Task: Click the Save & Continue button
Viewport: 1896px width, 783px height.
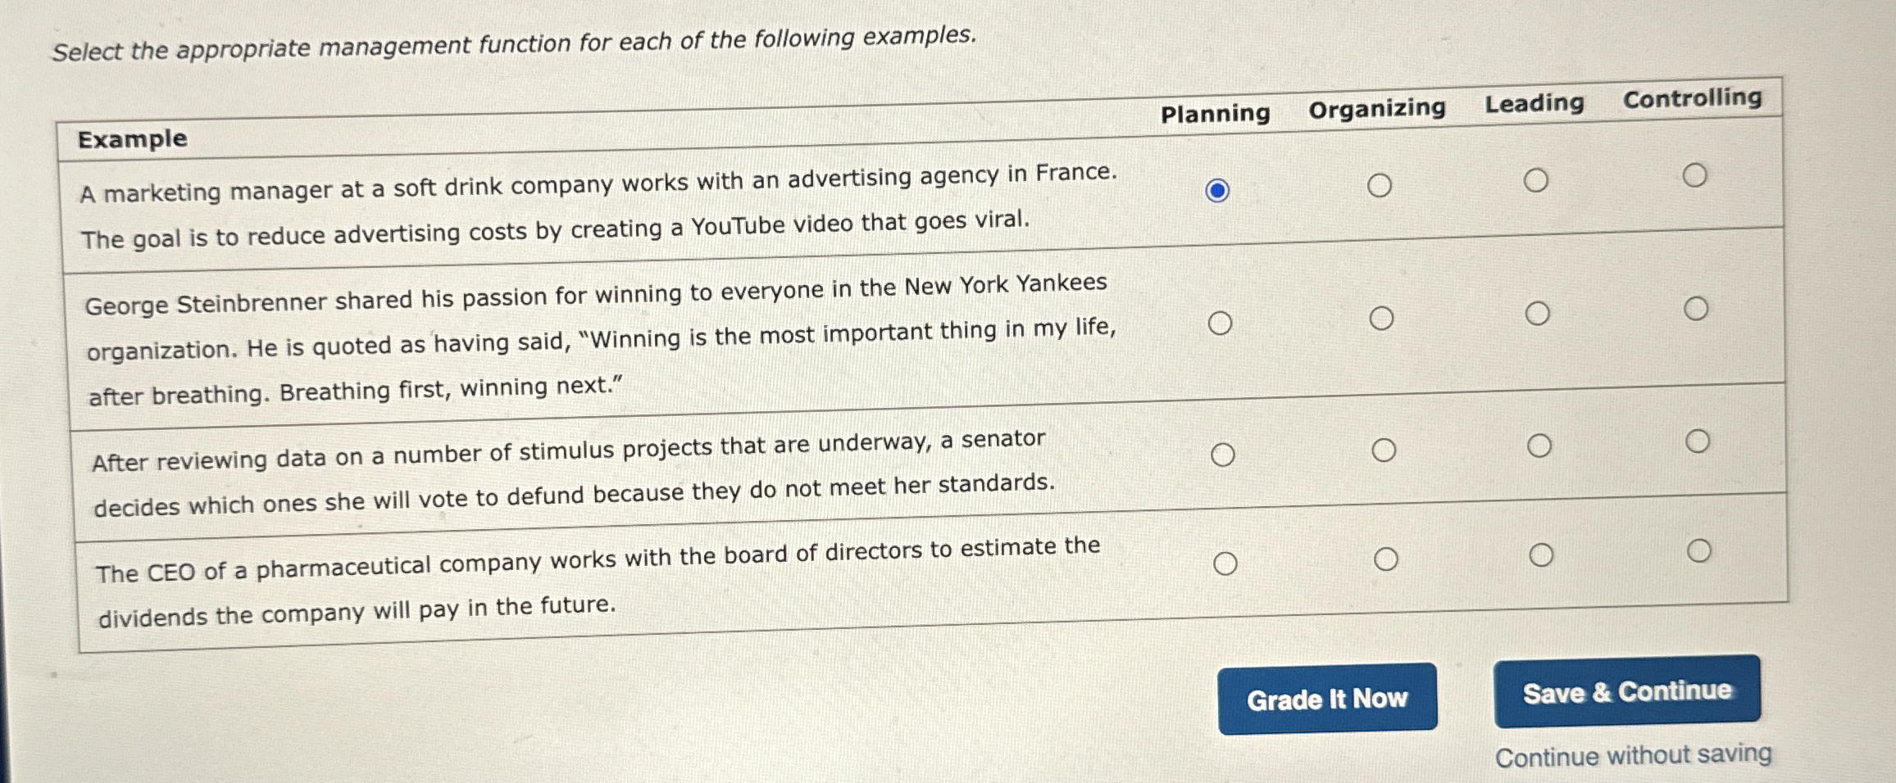Action: [x=1627, y=692]
